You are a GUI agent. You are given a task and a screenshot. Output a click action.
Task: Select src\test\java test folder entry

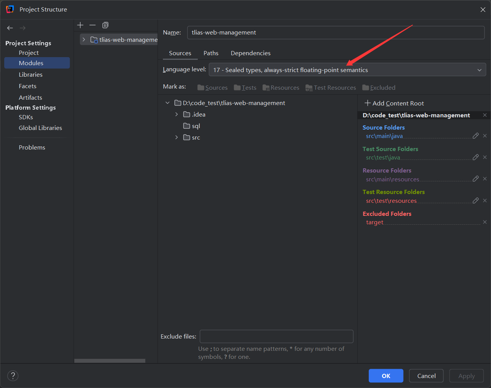tap(383, 157)
